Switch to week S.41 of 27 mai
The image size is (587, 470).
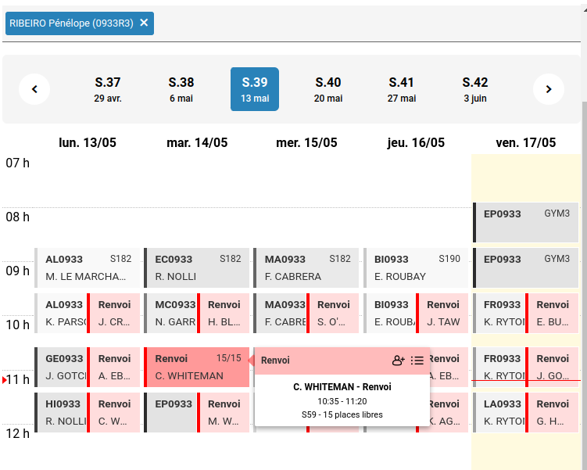point(402,89)
